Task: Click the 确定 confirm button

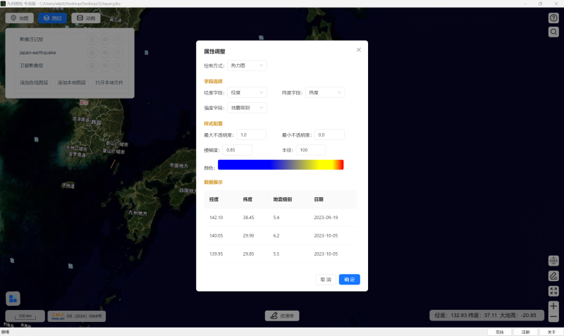Action: click(x=349, y=279)
